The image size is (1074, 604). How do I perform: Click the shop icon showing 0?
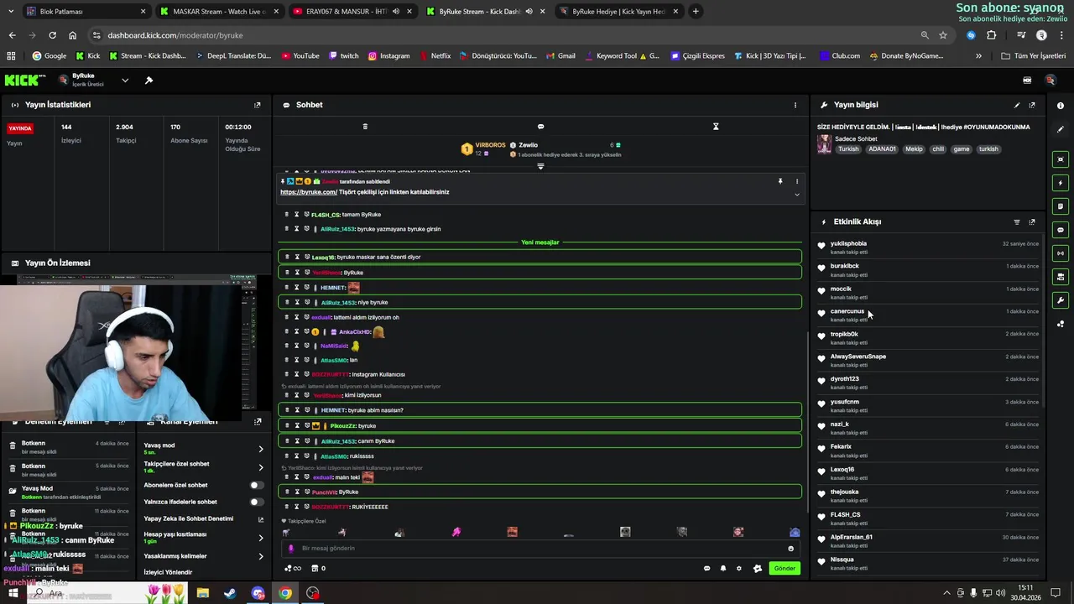click(x=319, y=569)
